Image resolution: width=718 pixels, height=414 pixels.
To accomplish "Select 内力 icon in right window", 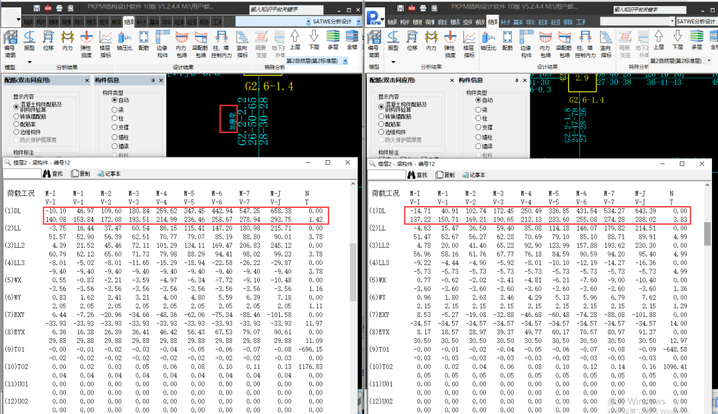I will (431, 41).
